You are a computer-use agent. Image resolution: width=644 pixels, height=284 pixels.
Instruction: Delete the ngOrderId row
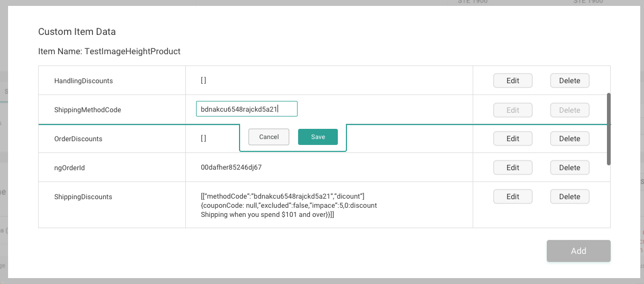[x=570, y=168]
